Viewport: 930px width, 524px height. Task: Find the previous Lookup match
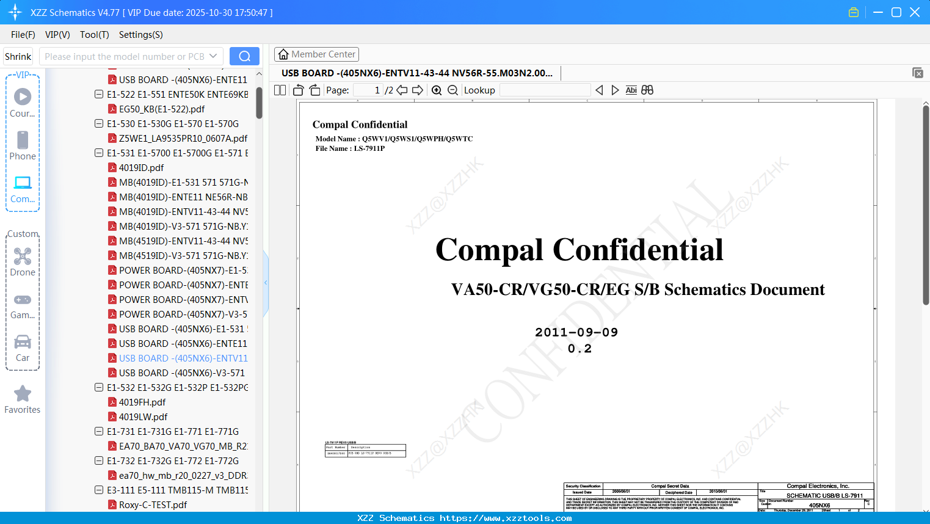599,90
